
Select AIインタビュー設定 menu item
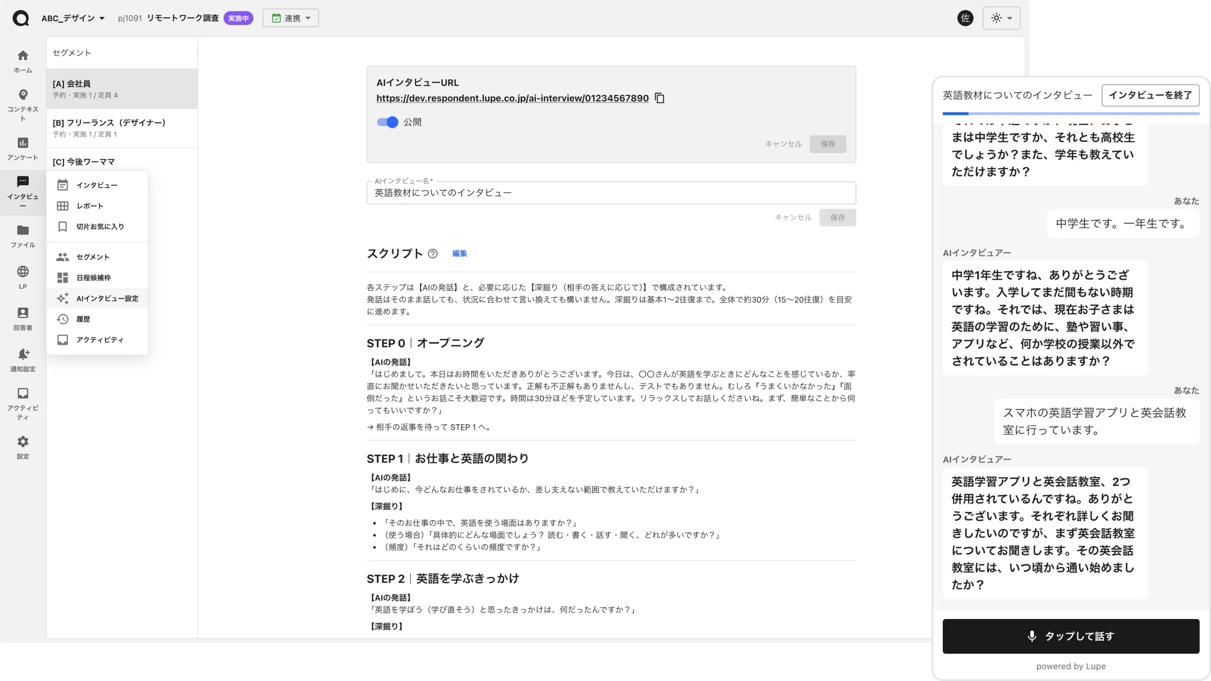pos(97,298)
